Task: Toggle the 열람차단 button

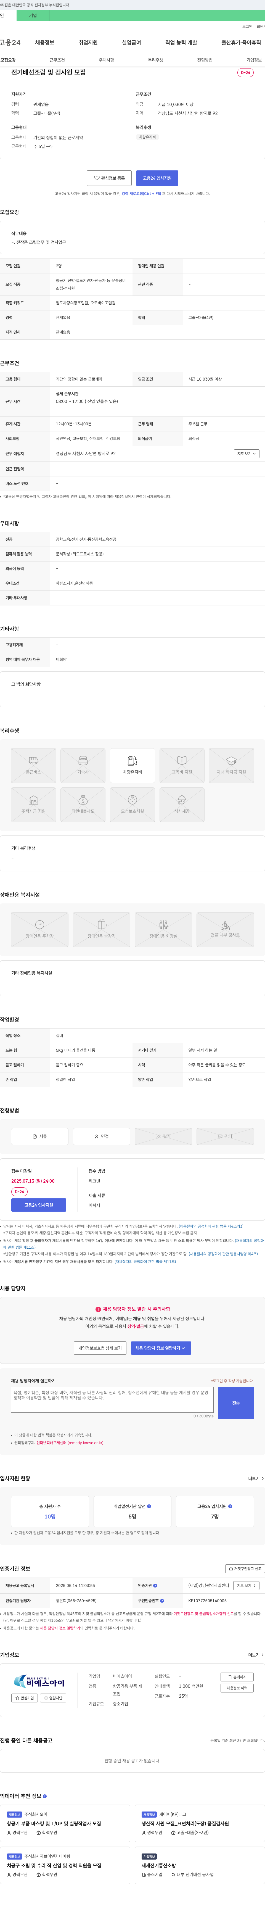Action: pyautogui.click(x=53, y=1698)
